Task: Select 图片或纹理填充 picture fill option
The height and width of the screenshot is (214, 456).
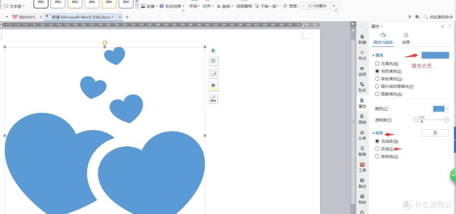Action: [x=394, y=86]
